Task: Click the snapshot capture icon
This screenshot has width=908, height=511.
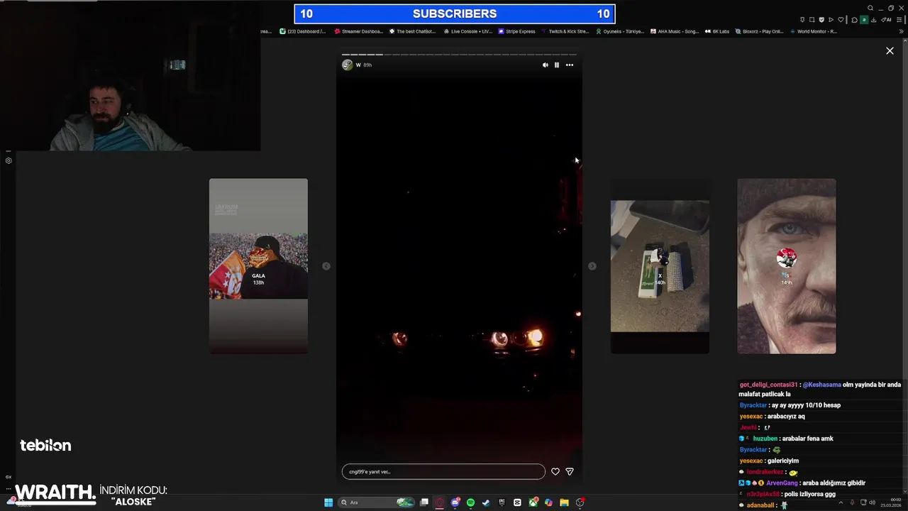Action: coord(812,20)
